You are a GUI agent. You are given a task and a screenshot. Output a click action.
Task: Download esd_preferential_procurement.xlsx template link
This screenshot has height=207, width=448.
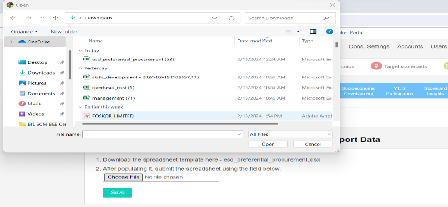tap(272, 160)
